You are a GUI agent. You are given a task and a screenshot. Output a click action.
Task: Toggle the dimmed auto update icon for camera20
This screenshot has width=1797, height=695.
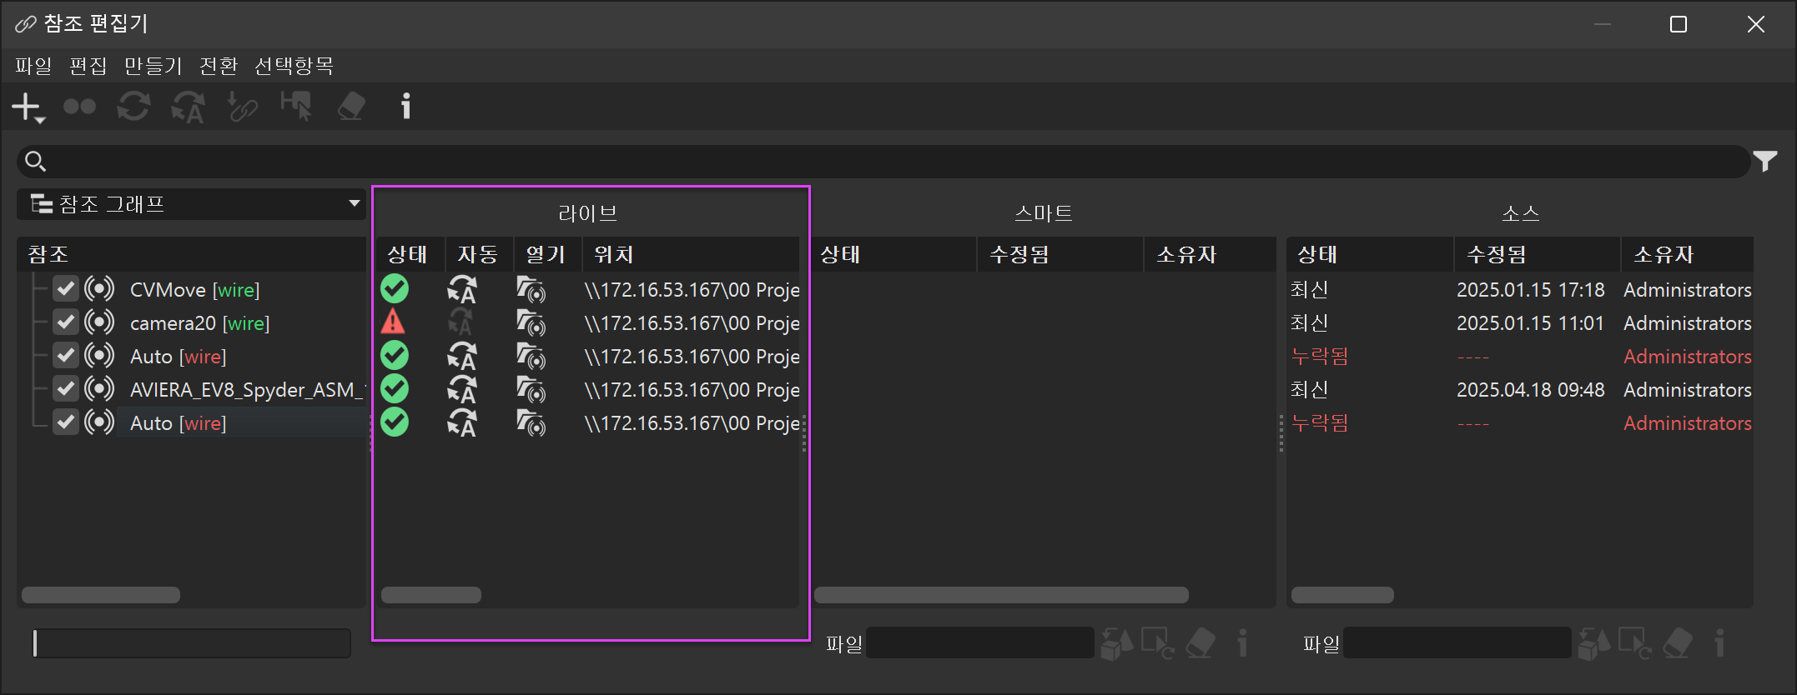[x=461, y=322]
